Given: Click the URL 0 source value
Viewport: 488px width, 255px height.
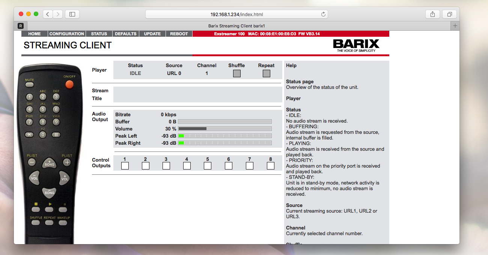Looking at the screenshot, I should pos(174,73).
